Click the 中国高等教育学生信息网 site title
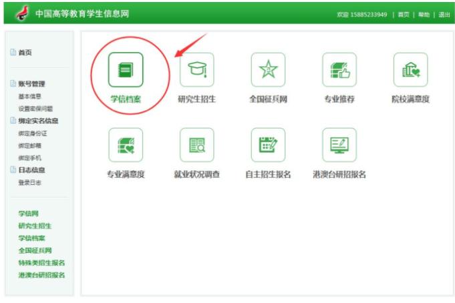 (x=82, y=13)
